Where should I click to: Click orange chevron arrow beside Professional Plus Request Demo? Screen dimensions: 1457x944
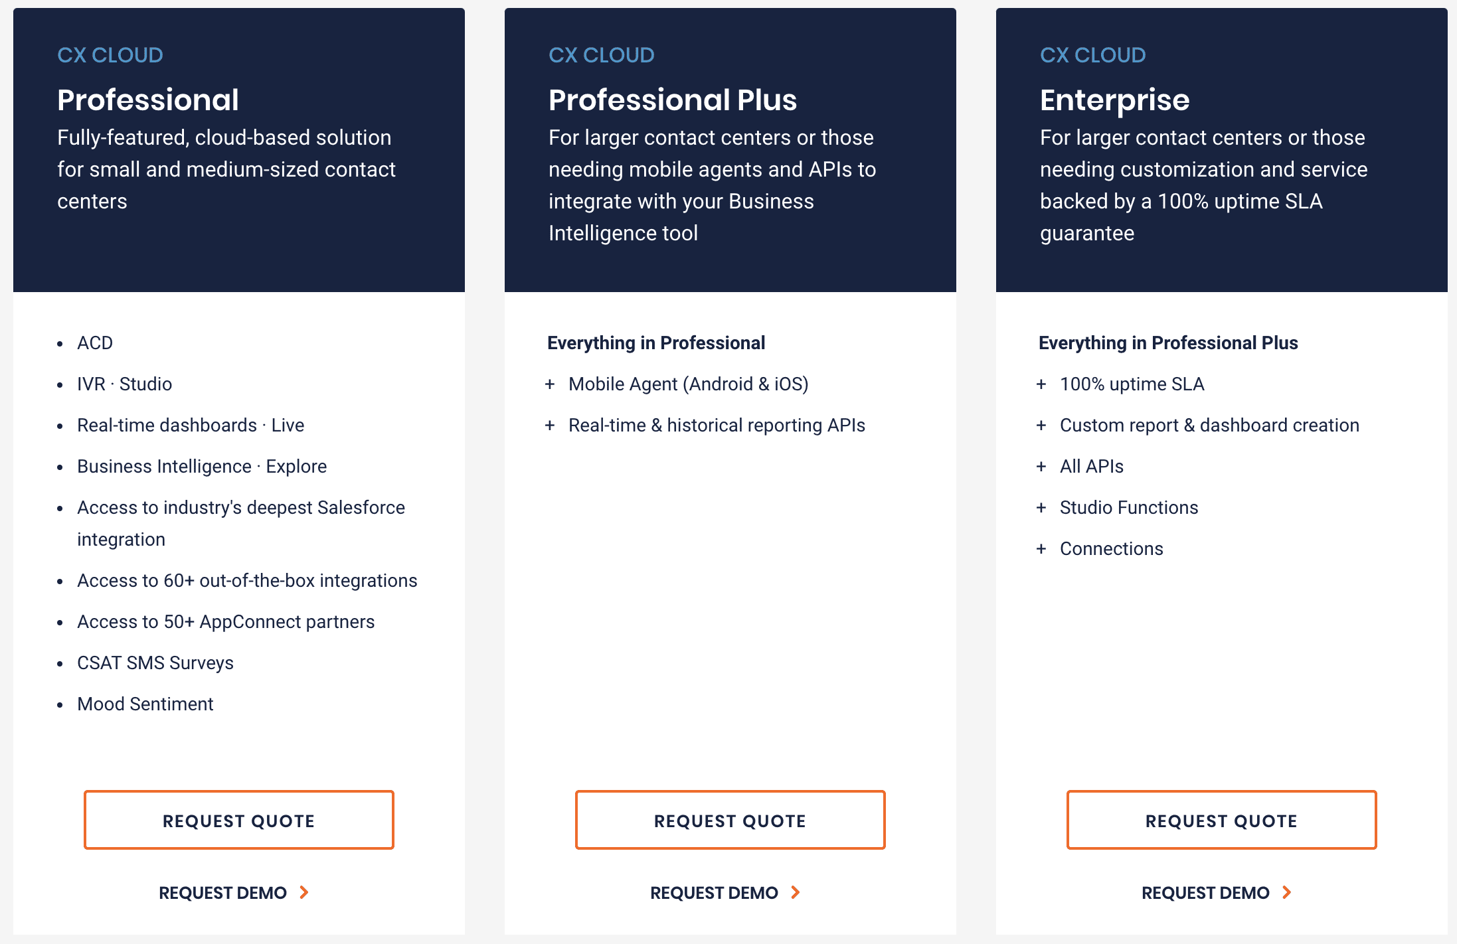point(796,892)
